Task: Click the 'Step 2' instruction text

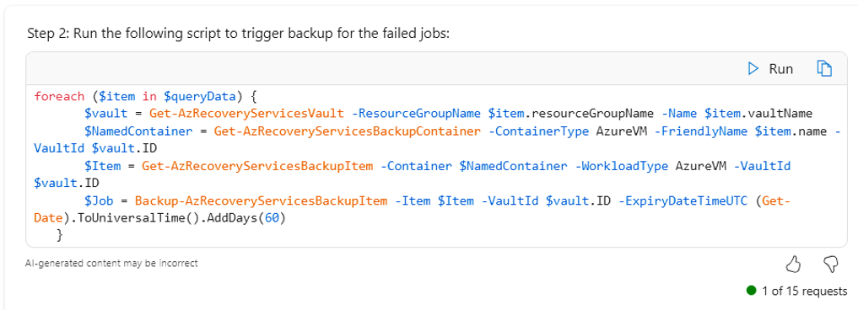Action: (x=238, y=34)
